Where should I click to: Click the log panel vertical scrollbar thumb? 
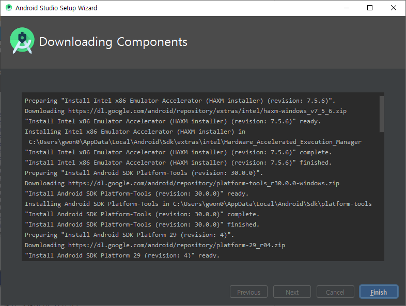[381, 114]
